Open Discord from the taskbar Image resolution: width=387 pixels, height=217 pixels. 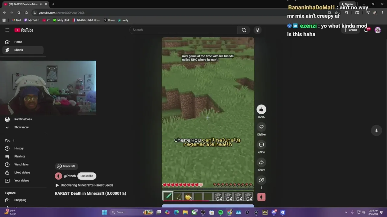[x=274, y=212]
